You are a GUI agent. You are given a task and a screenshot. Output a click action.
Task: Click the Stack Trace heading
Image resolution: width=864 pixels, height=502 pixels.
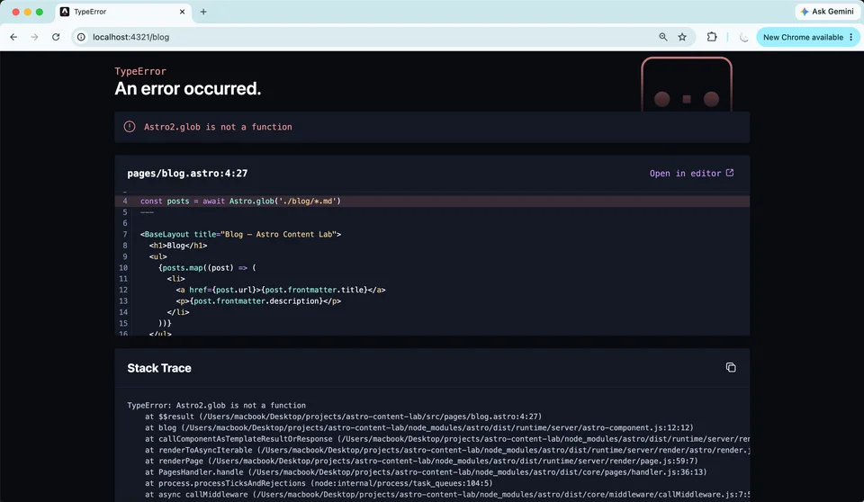159,368
